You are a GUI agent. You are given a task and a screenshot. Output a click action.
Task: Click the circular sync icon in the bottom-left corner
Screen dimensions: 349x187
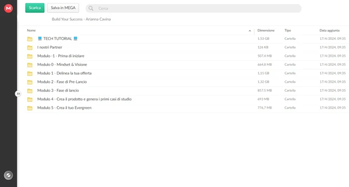coord(8,175)
